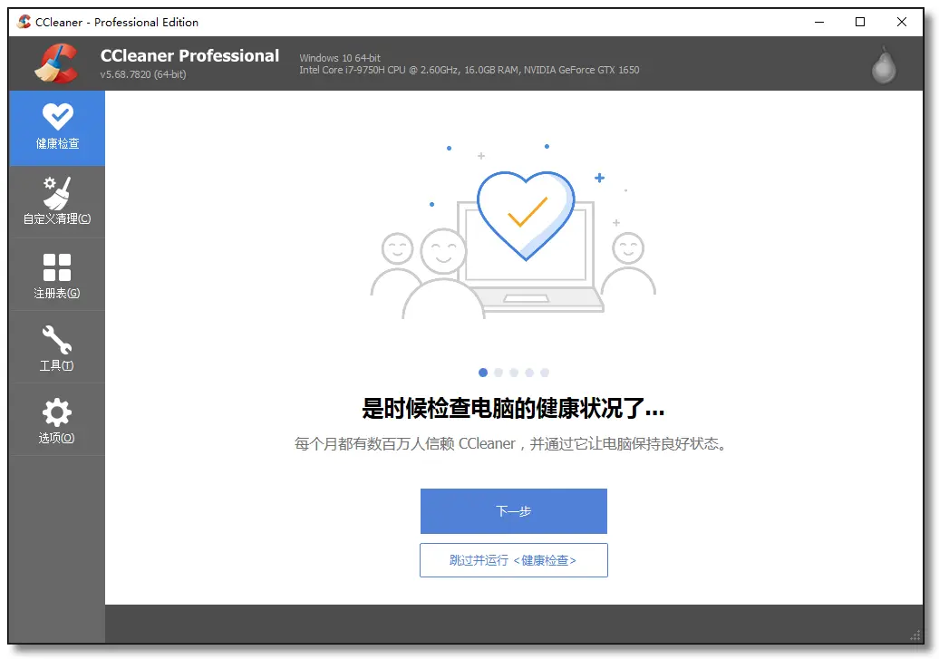
Task: Click the 下一步 Next button
Action: pyautogui.click(x=514, y=511)
